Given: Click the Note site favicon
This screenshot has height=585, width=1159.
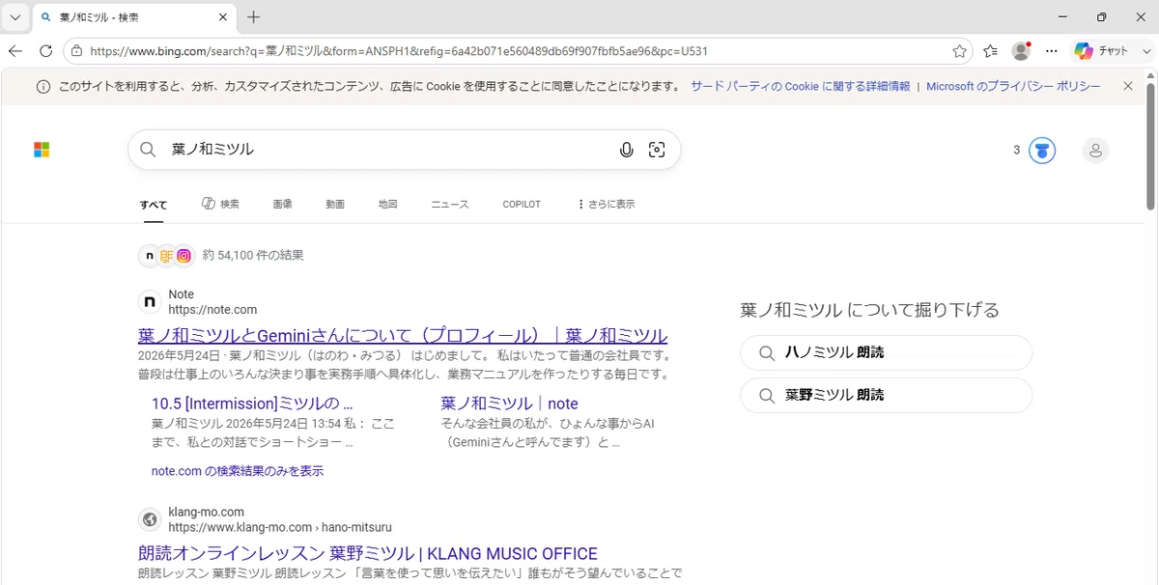Looking at the screenshot, I should (150, 302).
